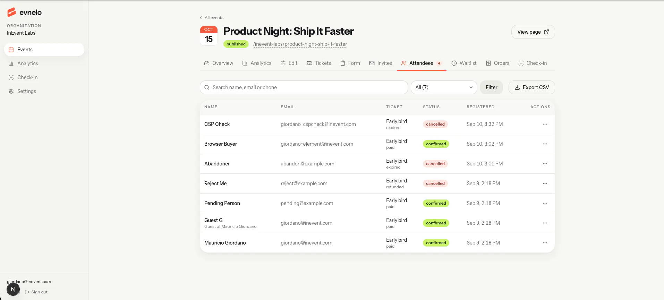The image size is (664, 300).
Task: Click the published status badge
Action: pos(236,44)
